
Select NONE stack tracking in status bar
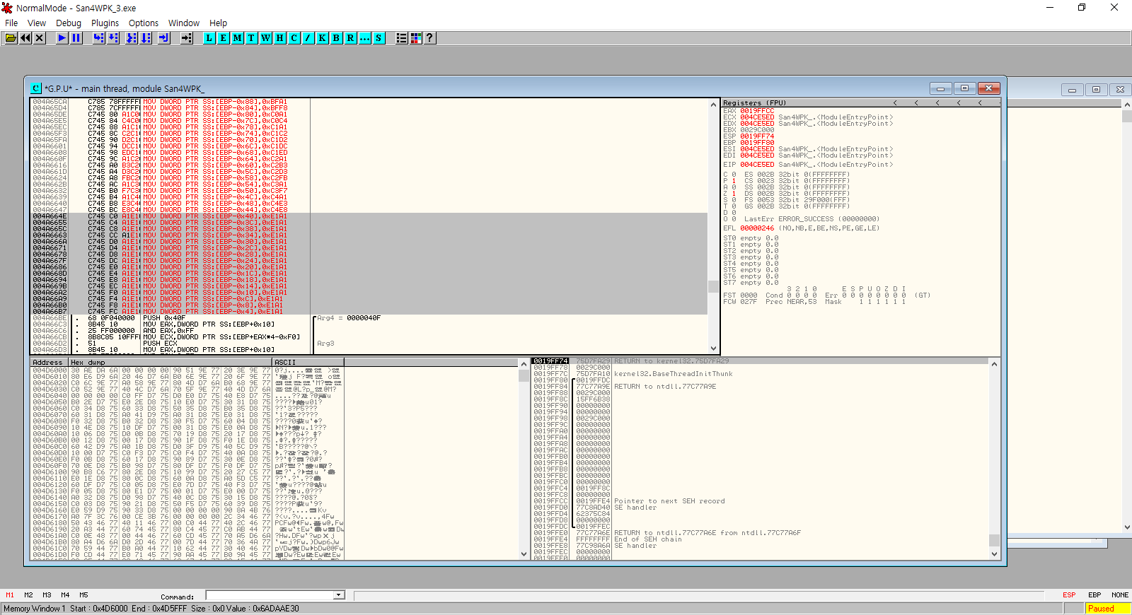click(1120, 595)
